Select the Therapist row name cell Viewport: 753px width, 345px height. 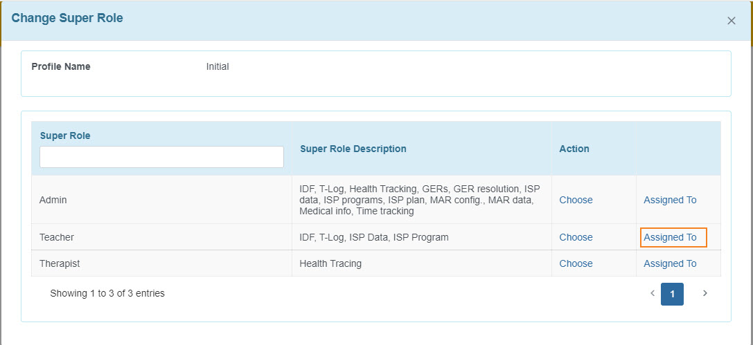coord(161,263)
